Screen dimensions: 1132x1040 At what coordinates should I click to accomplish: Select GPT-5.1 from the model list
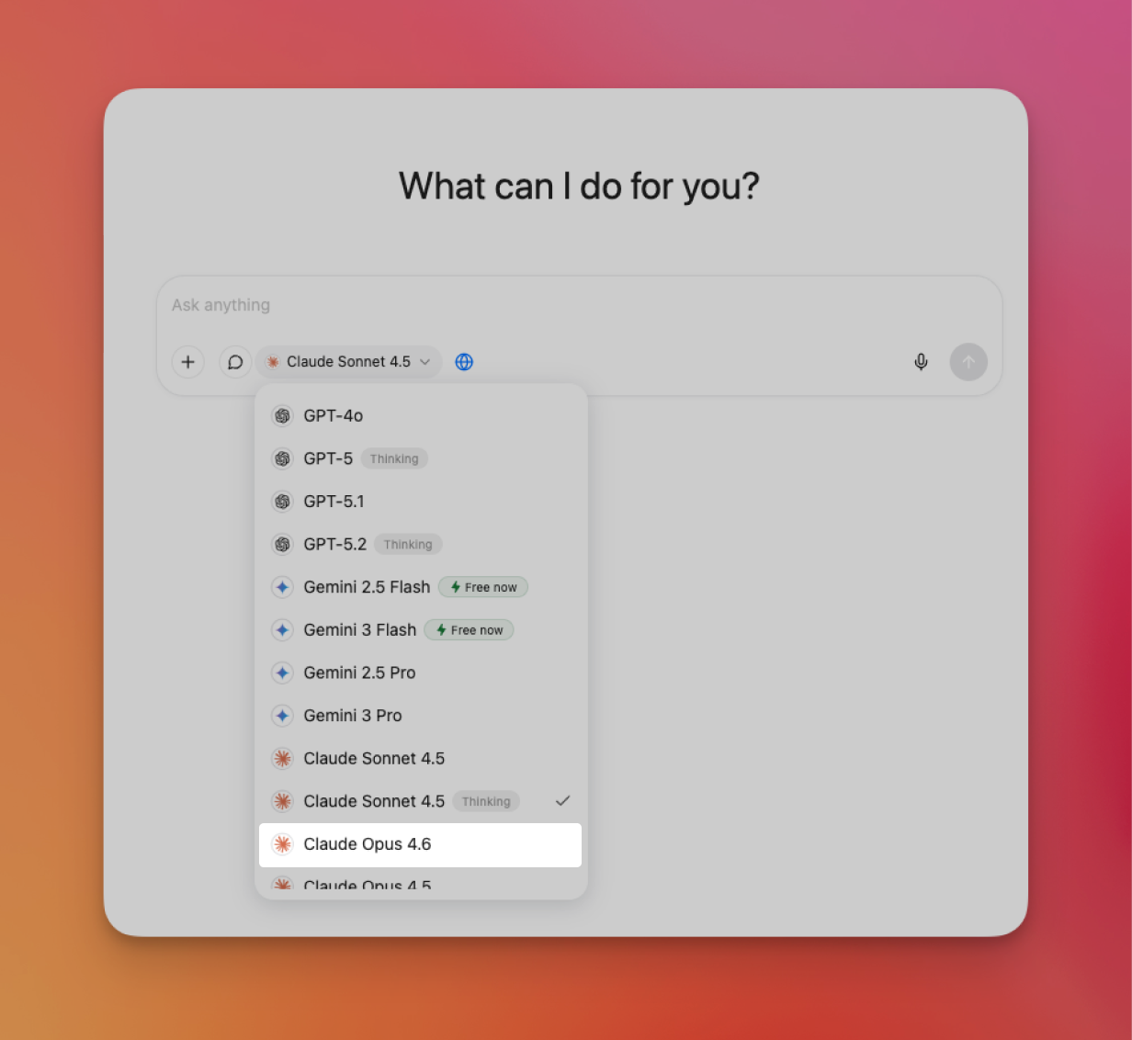421,502
